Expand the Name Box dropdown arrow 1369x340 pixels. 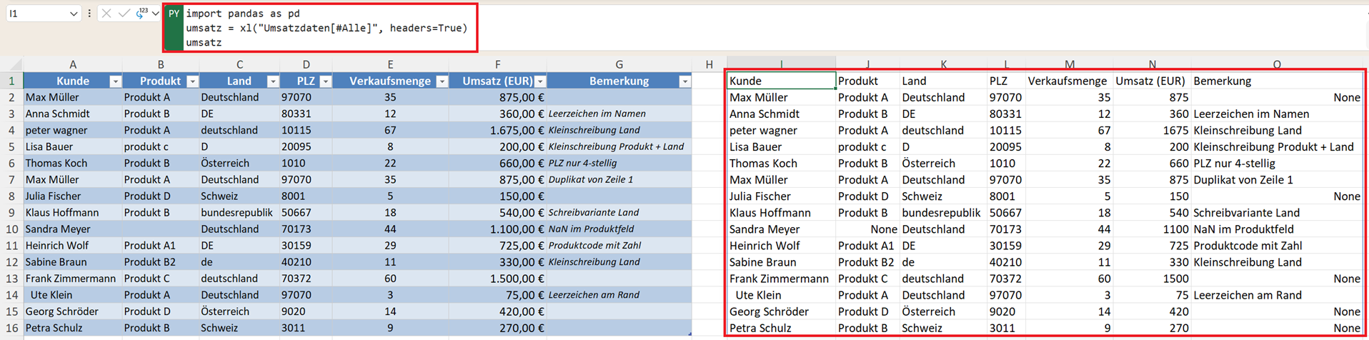[73, 14]
